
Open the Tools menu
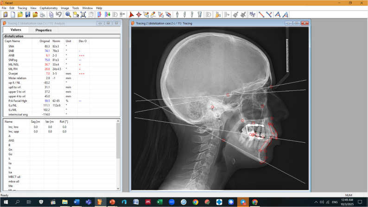click(x=76, y=8)
